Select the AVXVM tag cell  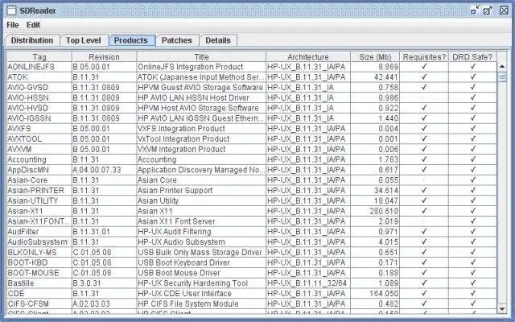tap(39, 149)
